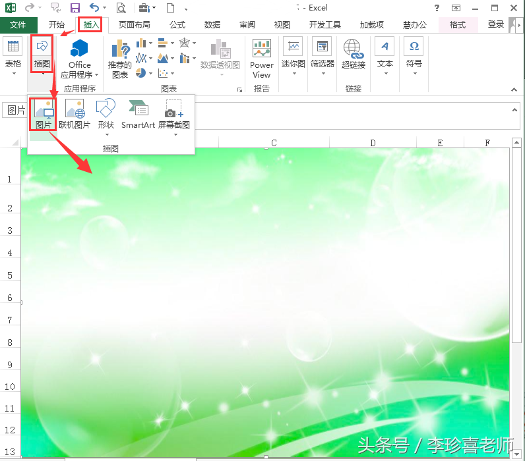Click the Save icon in quick access toolbar
This screenshot has height=461, width=525.
coord(75,7)
